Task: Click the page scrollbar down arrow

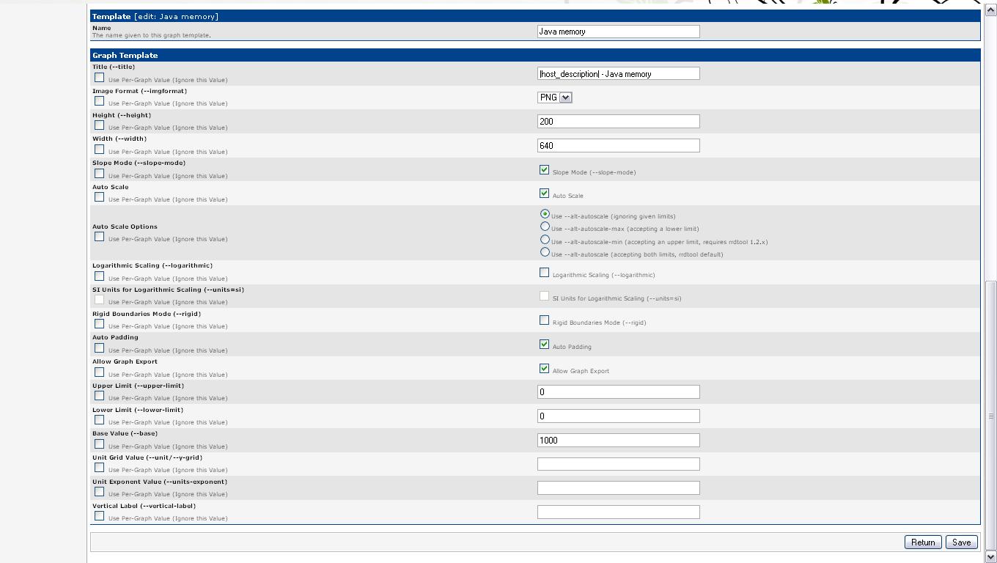Action: point(991,557)
